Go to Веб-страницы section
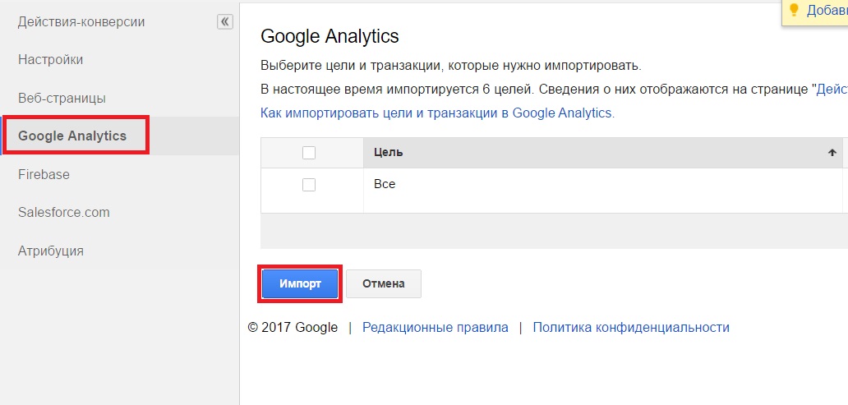Viewport: 848px width, 405px height. [x=62, y=99]
